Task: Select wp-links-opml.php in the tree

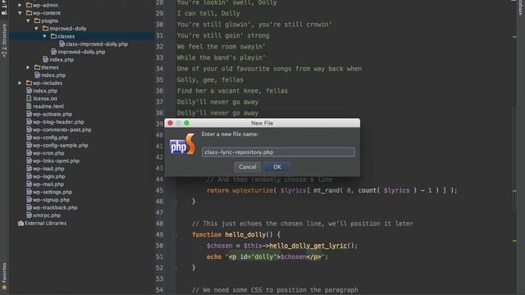Action: (x=57, y=161)
